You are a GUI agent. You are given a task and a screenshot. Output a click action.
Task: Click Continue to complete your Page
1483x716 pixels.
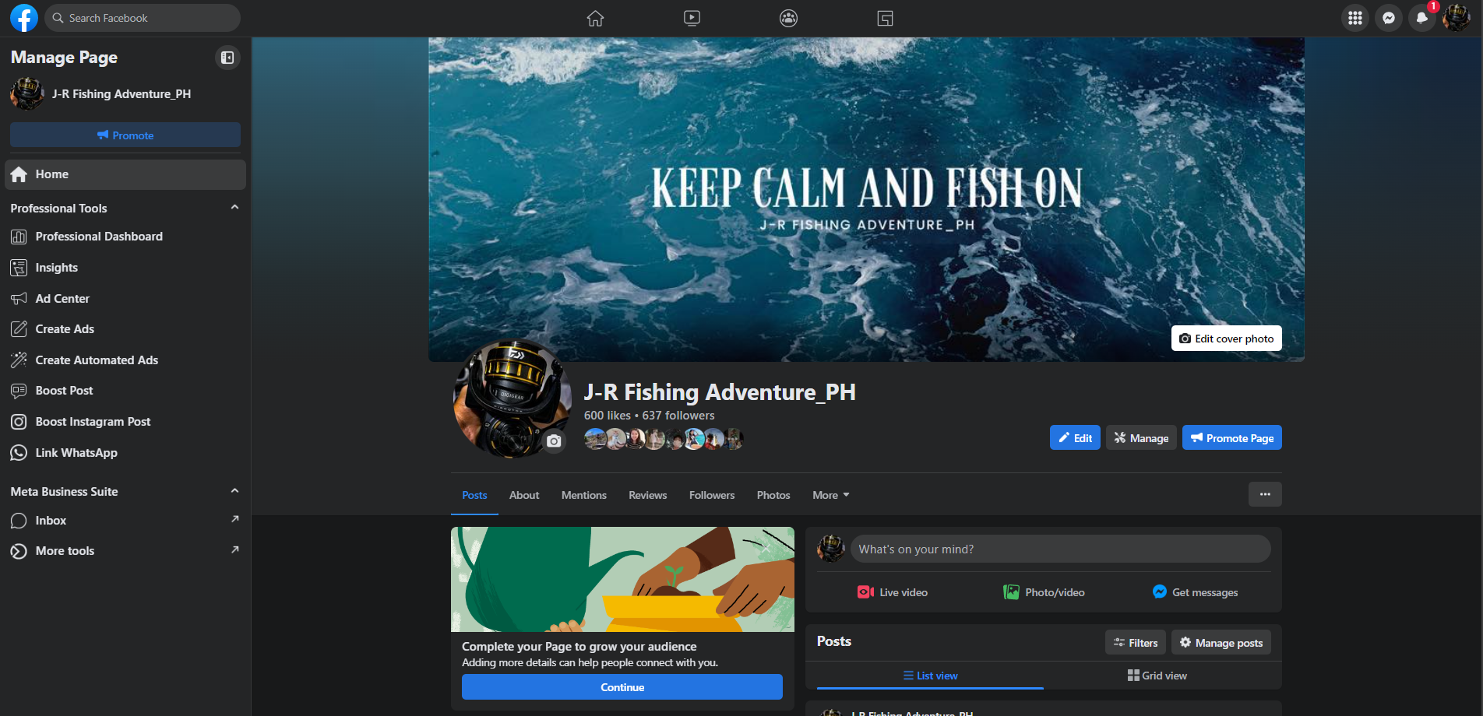pyautogui.click(x=622, y=687)
